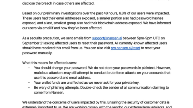Click the phrase 'use this password and email address.'
This screenshot has width=193, height=108.
coord(63,78)
